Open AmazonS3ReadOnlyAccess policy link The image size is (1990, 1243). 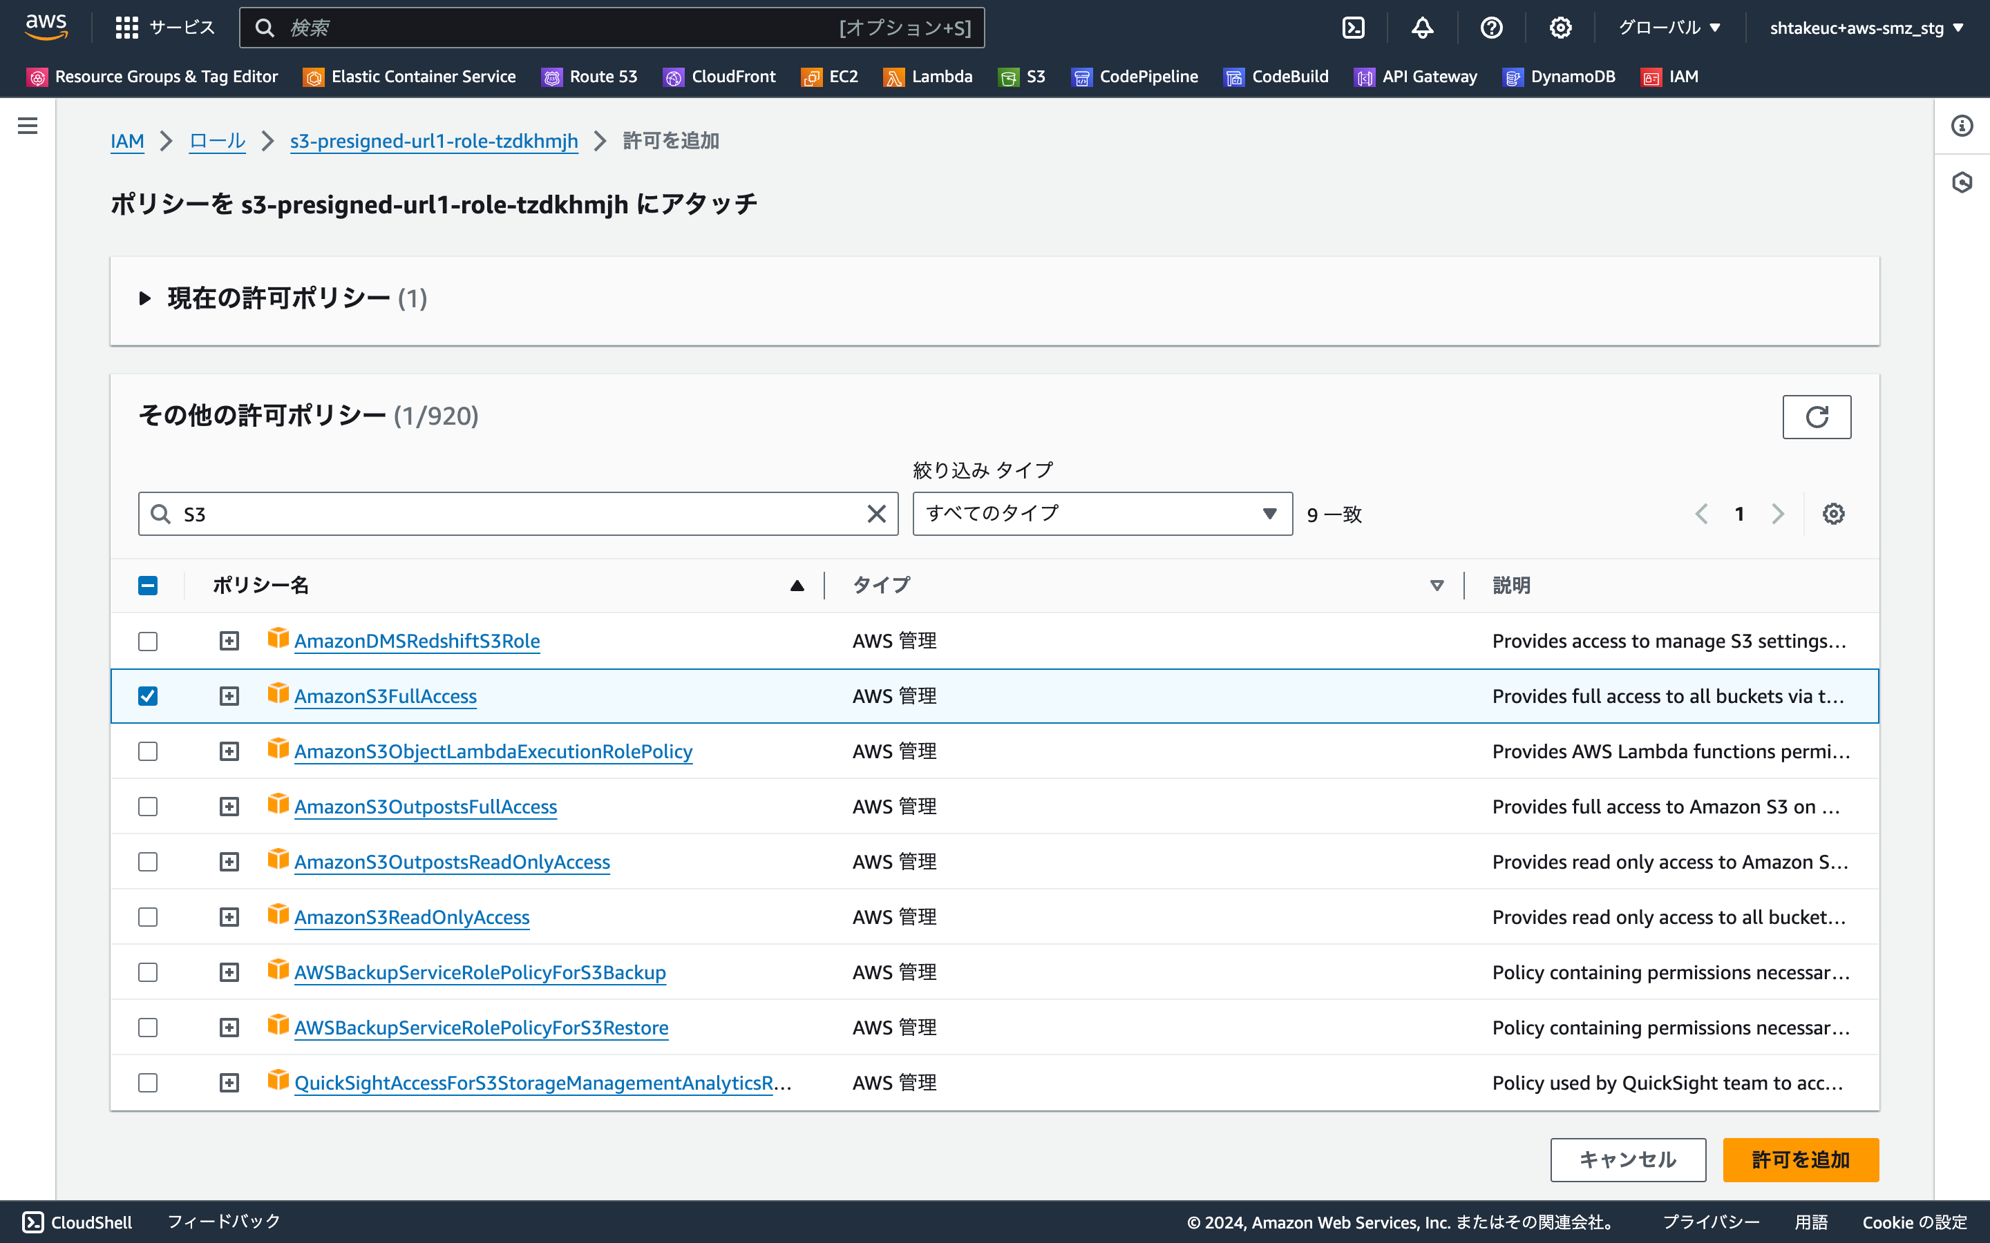[411, 916]
